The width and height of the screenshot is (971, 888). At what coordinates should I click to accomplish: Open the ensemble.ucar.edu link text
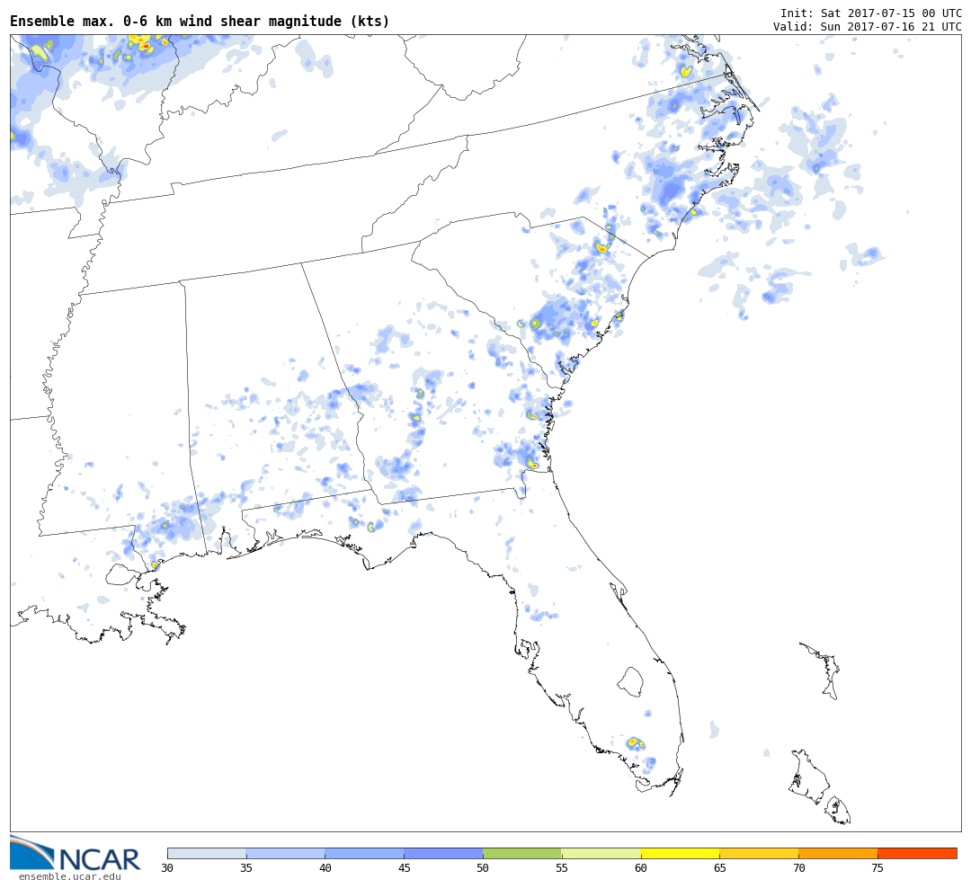(x=69, y=877)
